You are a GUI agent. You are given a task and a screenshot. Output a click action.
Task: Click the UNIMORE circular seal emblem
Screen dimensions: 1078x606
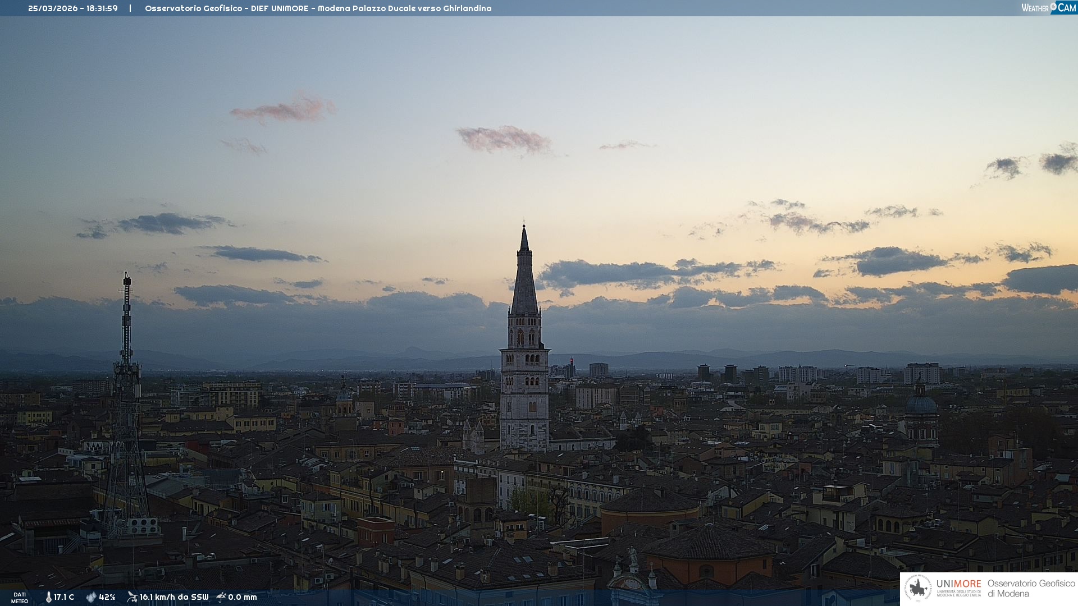[x=918, y=588]
